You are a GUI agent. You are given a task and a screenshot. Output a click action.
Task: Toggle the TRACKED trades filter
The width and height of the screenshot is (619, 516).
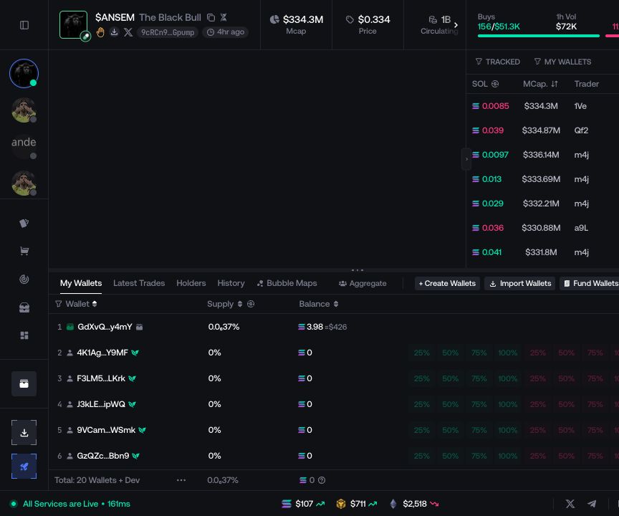tap(498, 62)
